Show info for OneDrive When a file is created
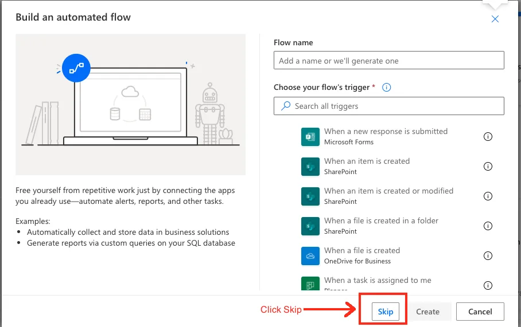This screenshot has width=521, height=327. click(488, 255)
